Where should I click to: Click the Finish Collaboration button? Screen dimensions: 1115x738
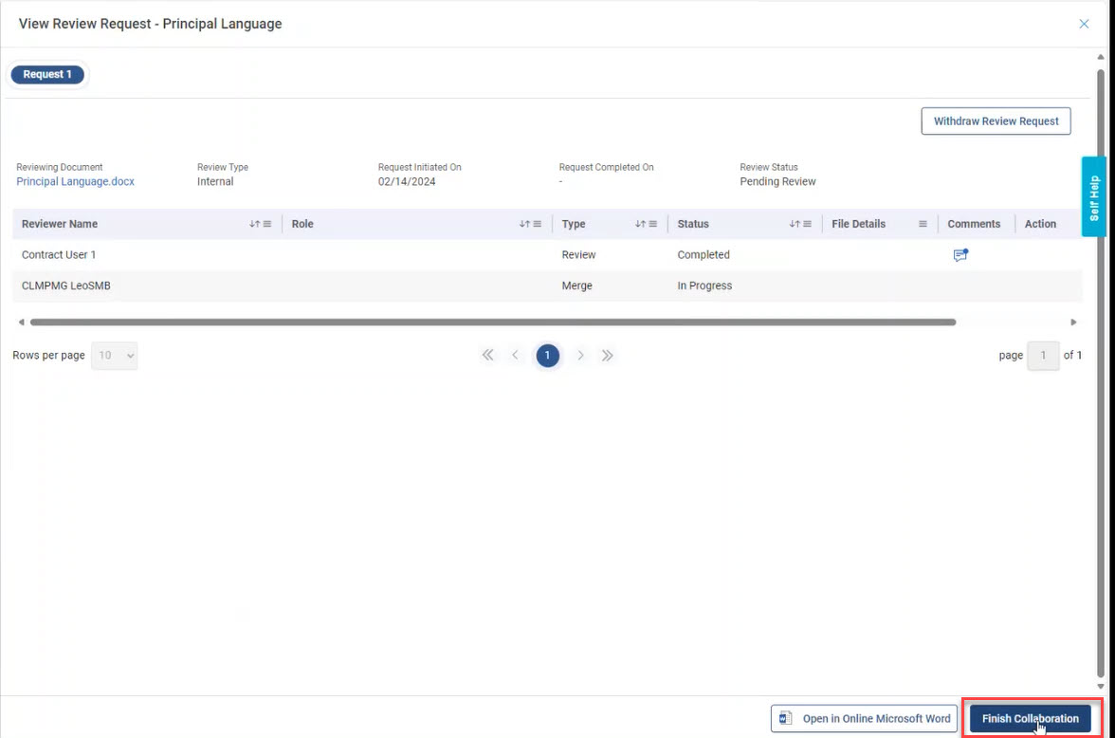tap(1030, 719)
